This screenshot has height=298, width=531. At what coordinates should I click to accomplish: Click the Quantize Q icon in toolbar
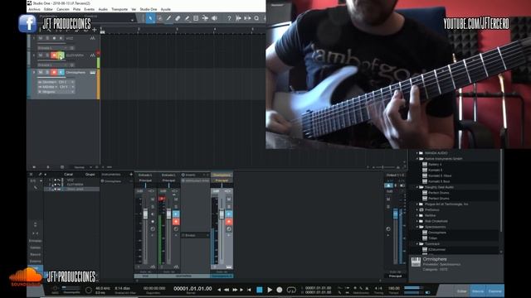click(256, 18)
